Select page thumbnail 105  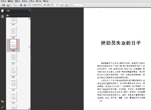(13, 31)
